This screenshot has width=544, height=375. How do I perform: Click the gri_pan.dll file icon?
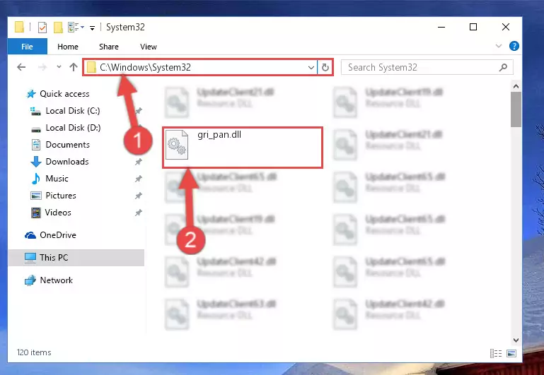(x=177, y=145)
